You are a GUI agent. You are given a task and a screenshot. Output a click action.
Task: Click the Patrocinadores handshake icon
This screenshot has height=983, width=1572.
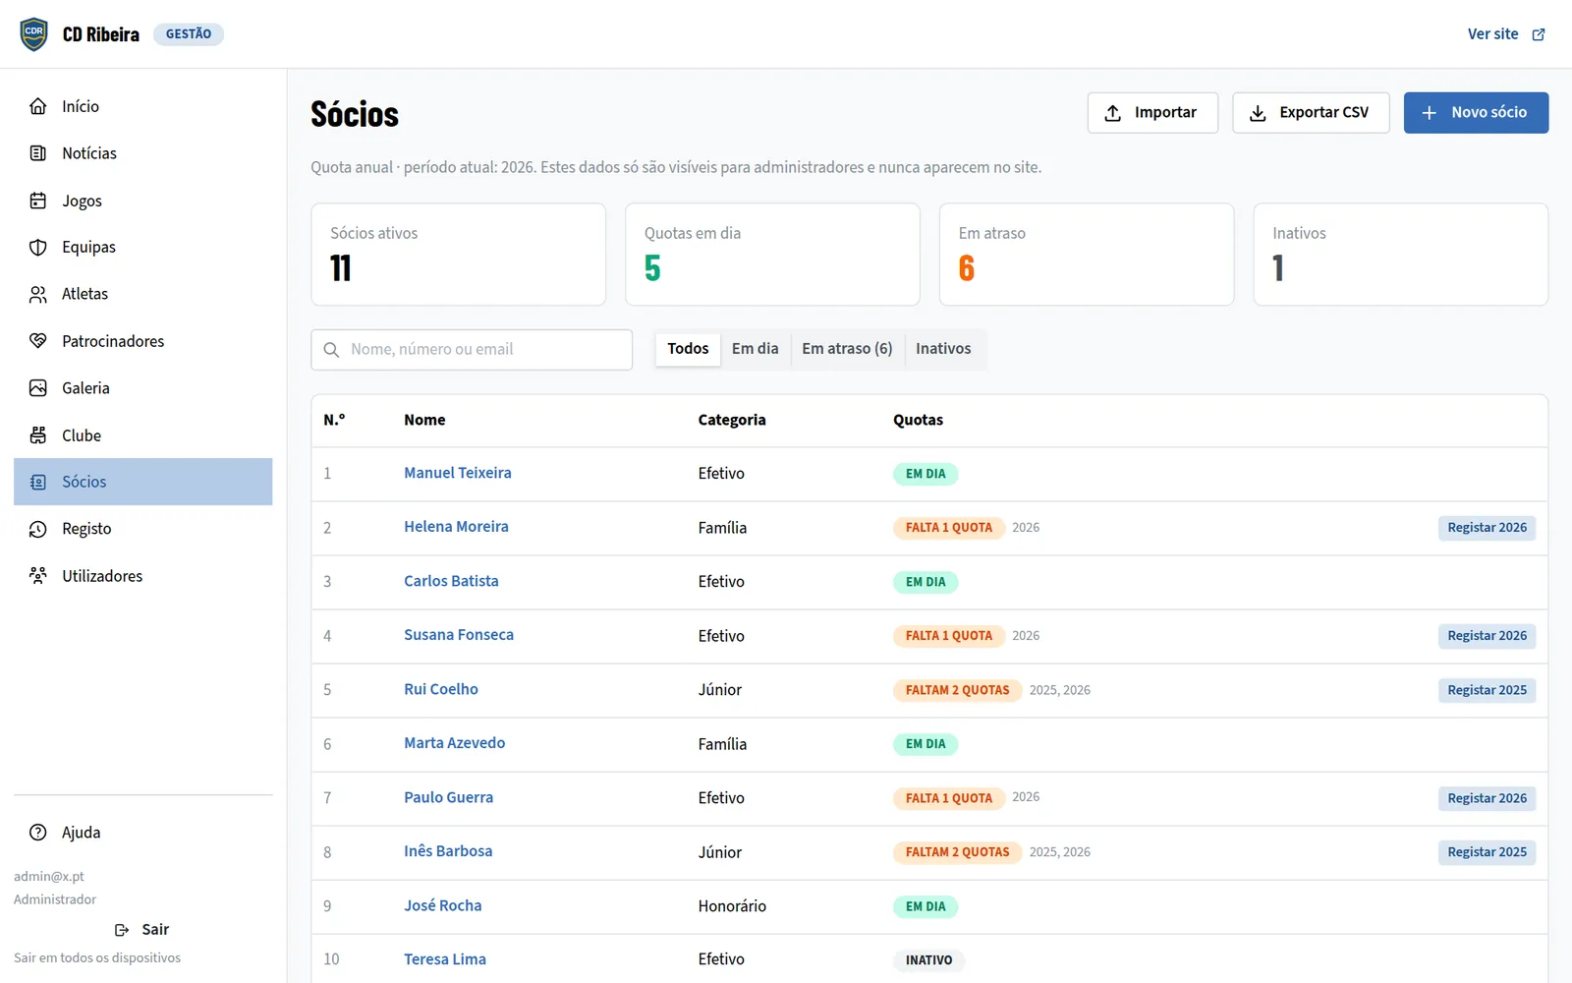pyautogui.click(x=38, y=341)
